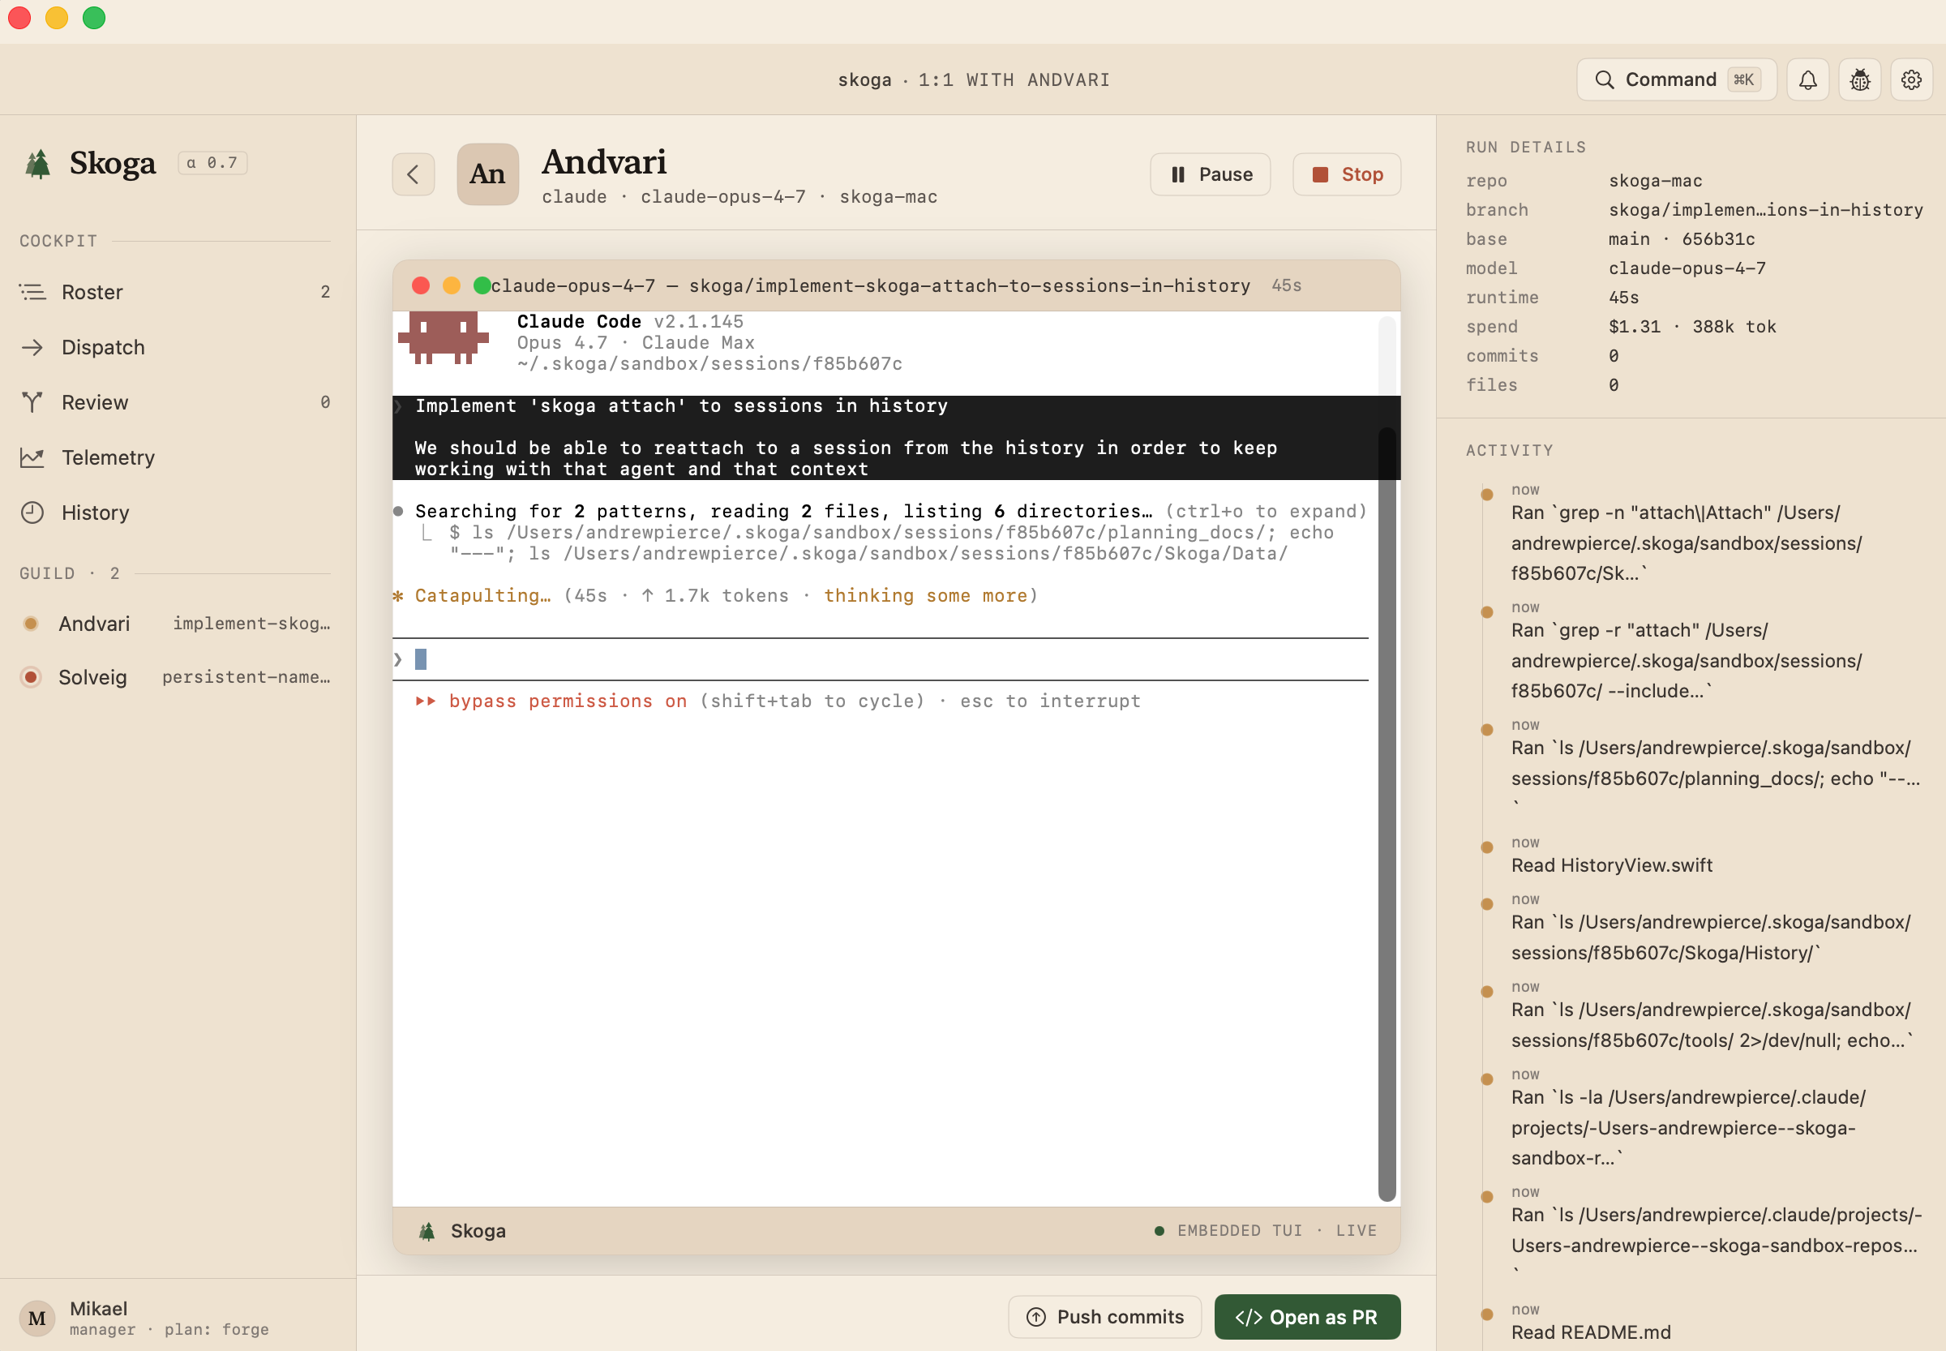Screen dimensions: 1946x1351
Task: Click activity entry starting 'Ran `grep -n'
Action: click(x=1687, y=543)
